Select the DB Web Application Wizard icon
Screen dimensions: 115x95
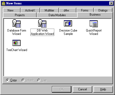pos(42,23)
